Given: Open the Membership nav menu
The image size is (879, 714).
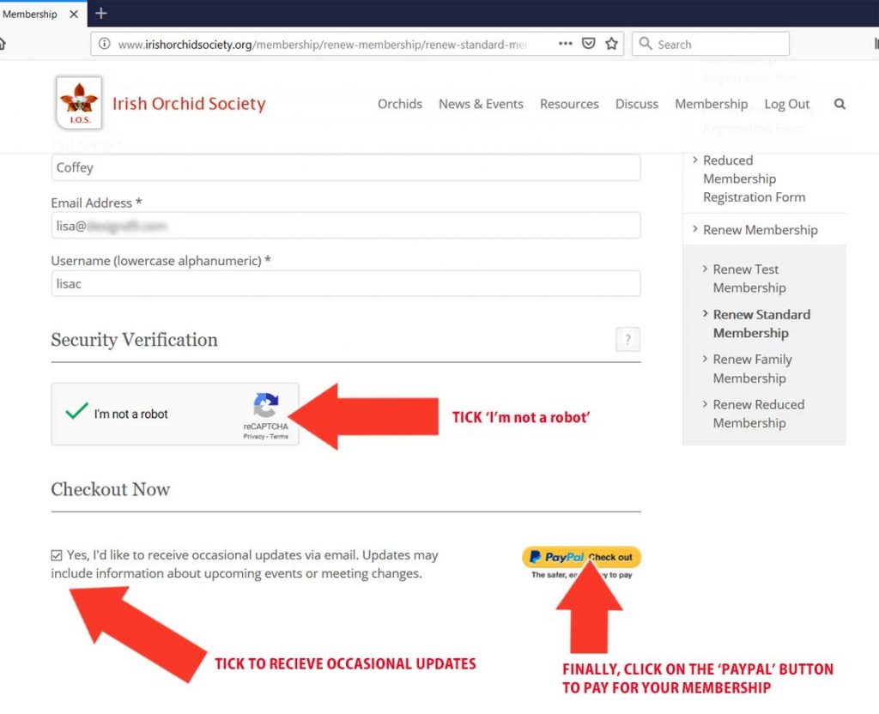Looking at the screenshot, I should tap(712, 104).
